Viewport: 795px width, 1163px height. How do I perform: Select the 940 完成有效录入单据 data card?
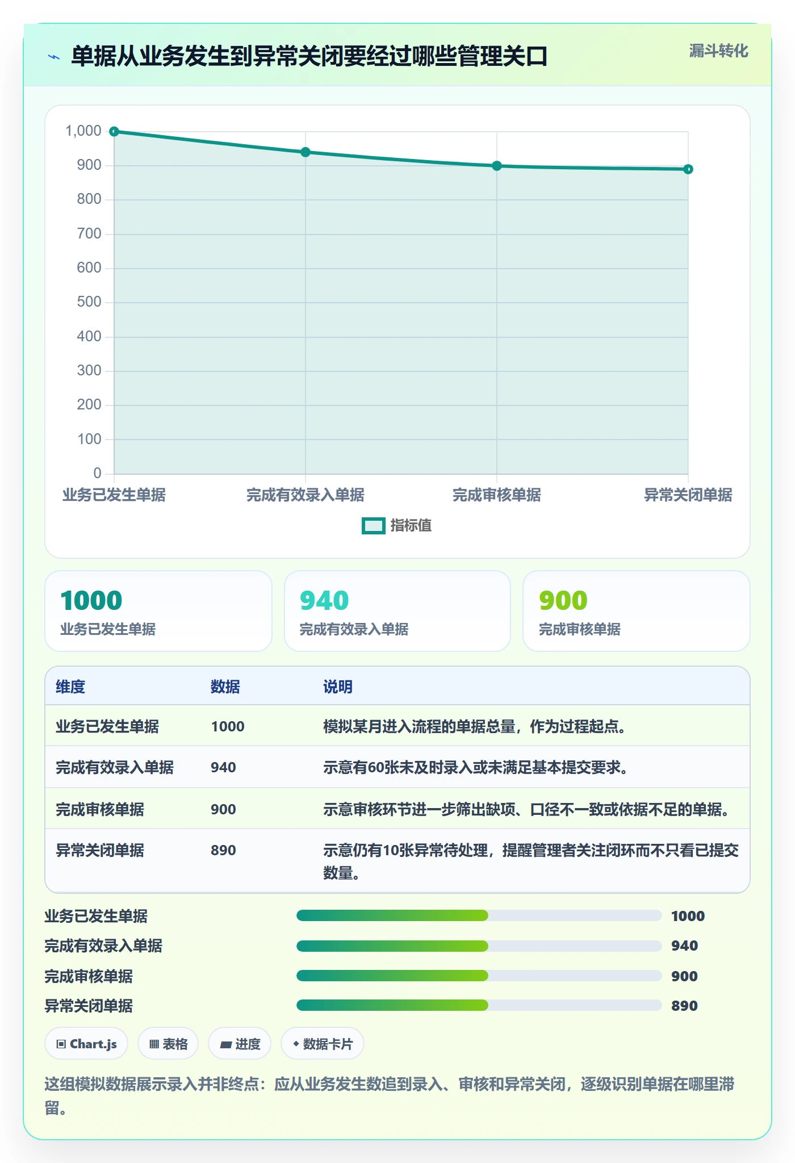(397, 611)
